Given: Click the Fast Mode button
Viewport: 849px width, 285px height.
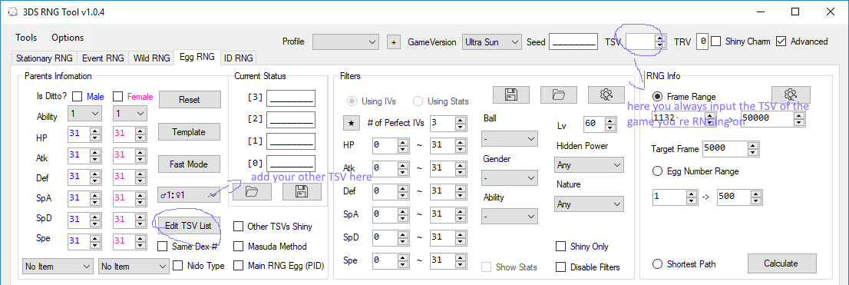Looking at the screenshot, I should [x=190, y=164].
